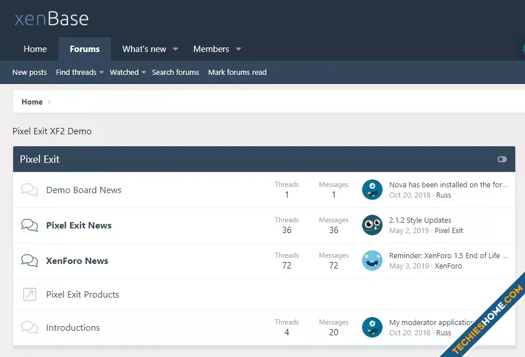This screenshot has height=357, width=525.
Task: Open the Members tab
Action: tap(211, 49)
